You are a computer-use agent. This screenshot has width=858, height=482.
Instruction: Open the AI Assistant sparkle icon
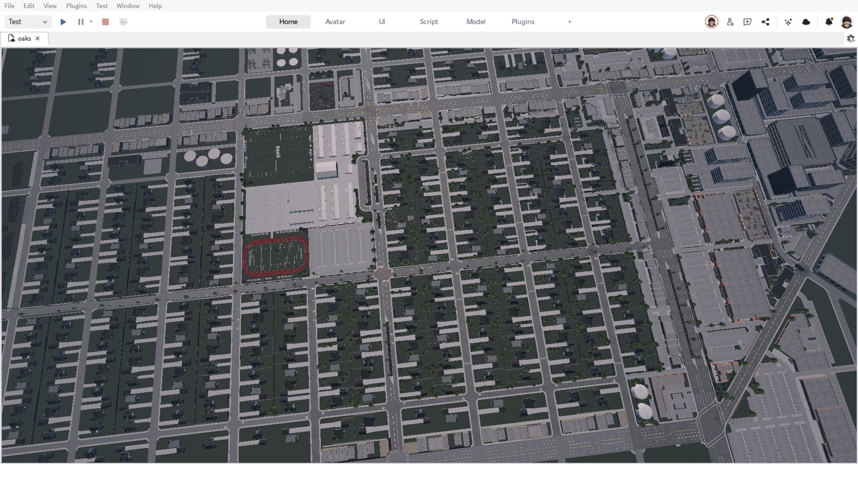788,22
